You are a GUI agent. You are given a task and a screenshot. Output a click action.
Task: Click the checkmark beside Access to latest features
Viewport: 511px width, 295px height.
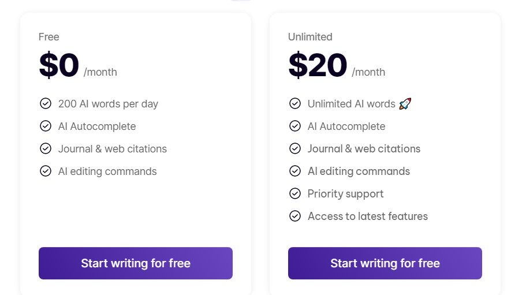[295, 216]
